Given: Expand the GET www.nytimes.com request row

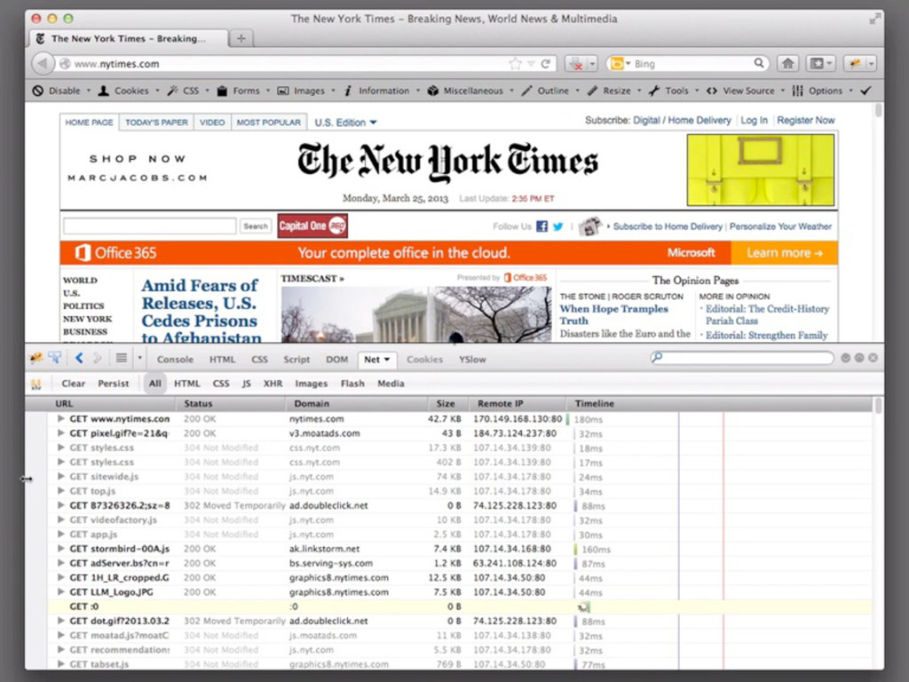Looking at the screenshot, I should coord(61,419).
